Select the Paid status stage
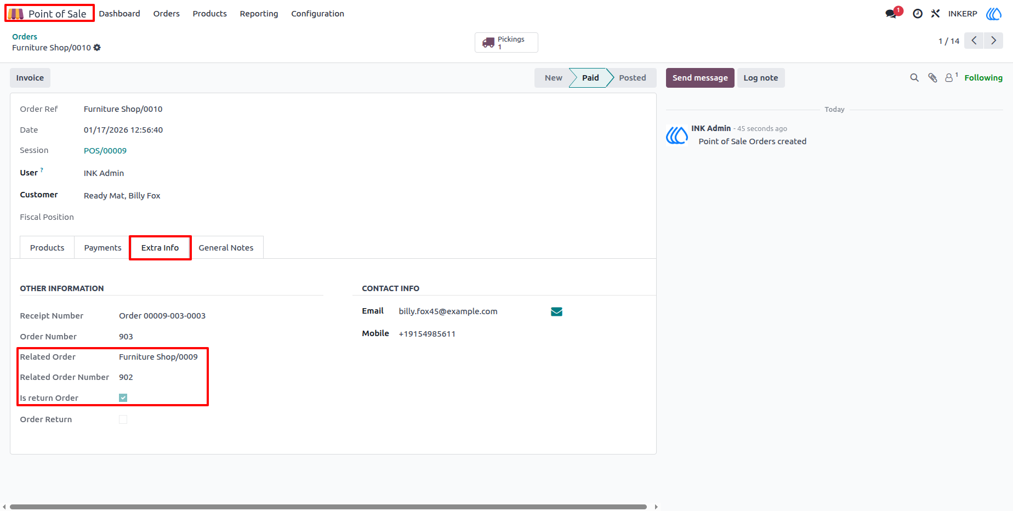This screenshot has height=511, width=1013. tap(590, 78)
